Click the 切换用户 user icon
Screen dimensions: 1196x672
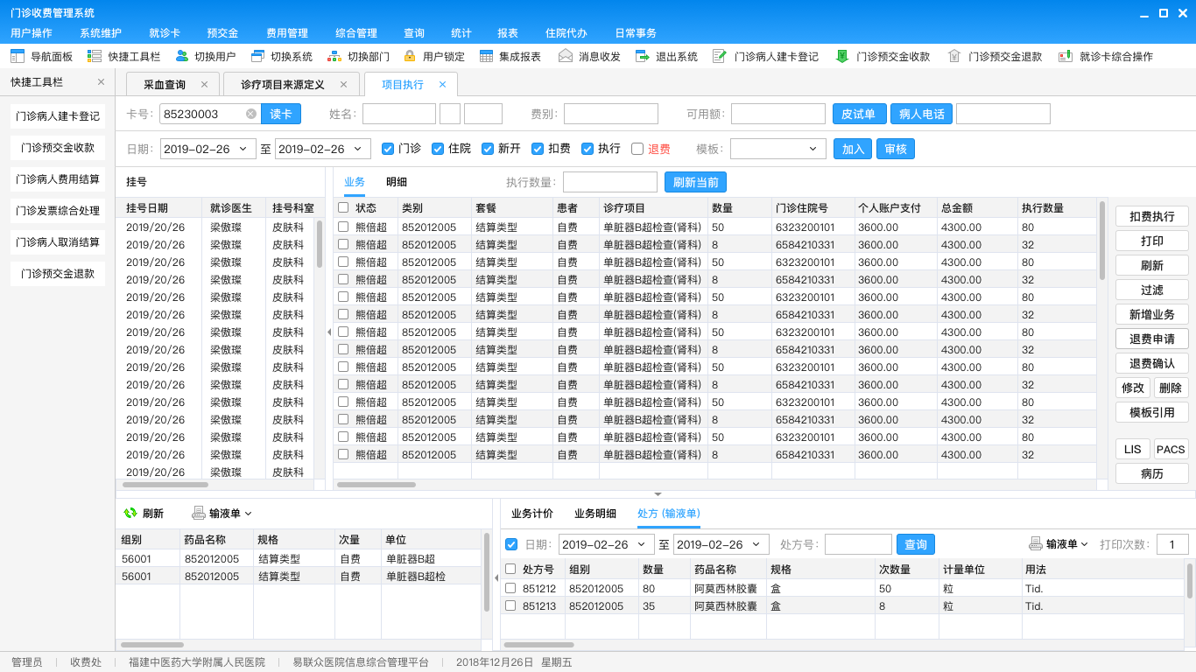(x=182, y=56)
